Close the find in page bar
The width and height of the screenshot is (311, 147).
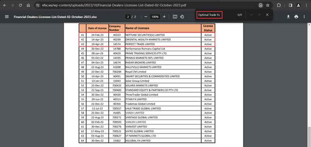coord(267,15)
